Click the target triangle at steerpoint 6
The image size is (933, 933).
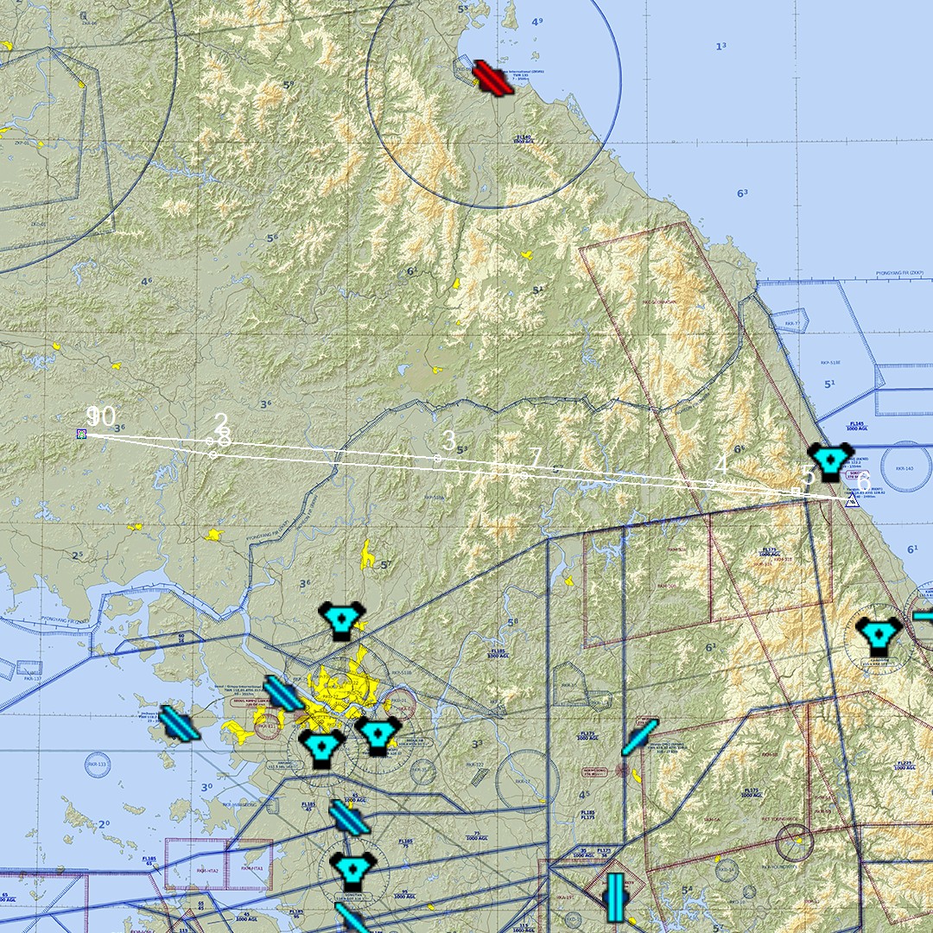pos(851,501)
